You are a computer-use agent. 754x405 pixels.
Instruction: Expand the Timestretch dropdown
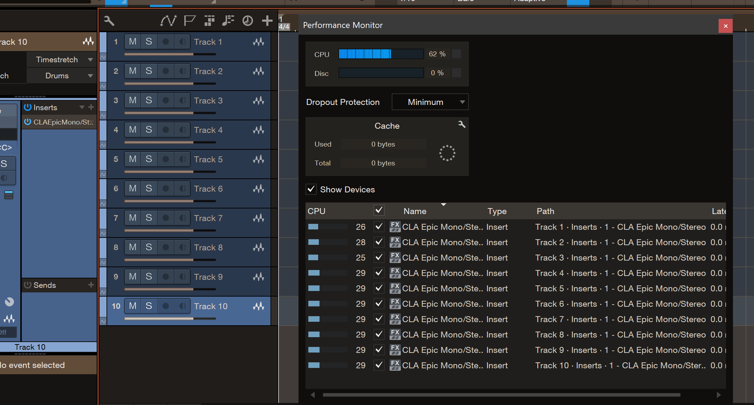point(62,59)
